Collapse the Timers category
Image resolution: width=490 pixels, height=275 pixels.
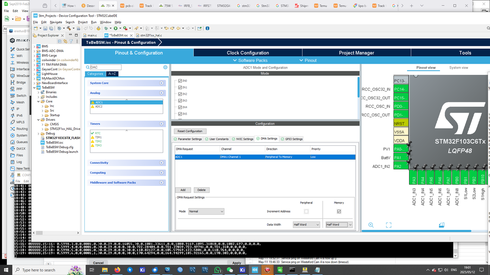[161, 124]
